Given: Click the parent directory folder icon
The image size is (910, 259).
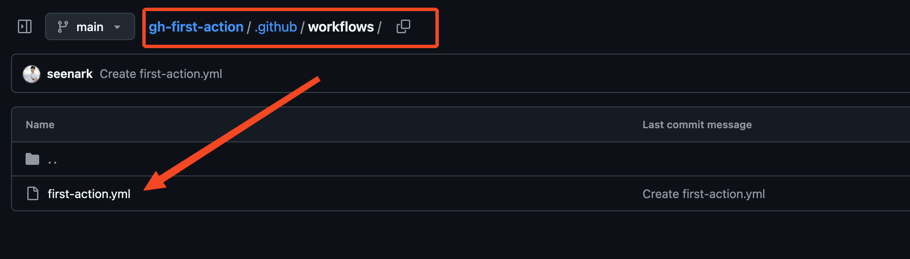Looking at the screenshot, I should tap(32, 159).
